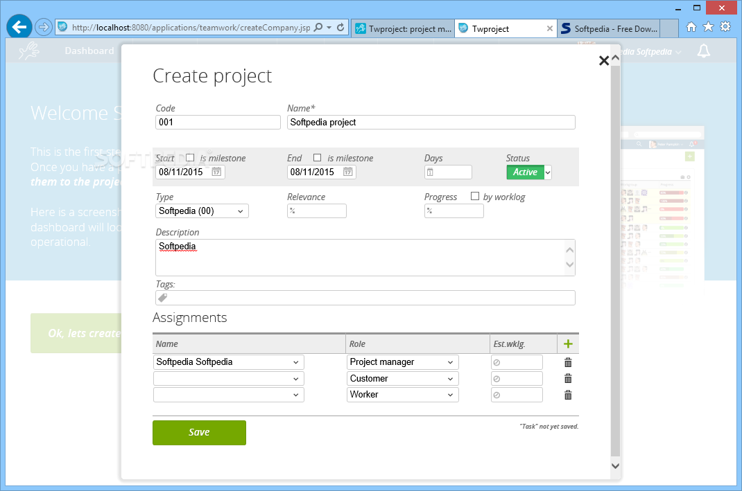Screen dimensions: 742x491
Task: Click Est.wklg. field in Project manager row
Action: [x=517, y=362]
